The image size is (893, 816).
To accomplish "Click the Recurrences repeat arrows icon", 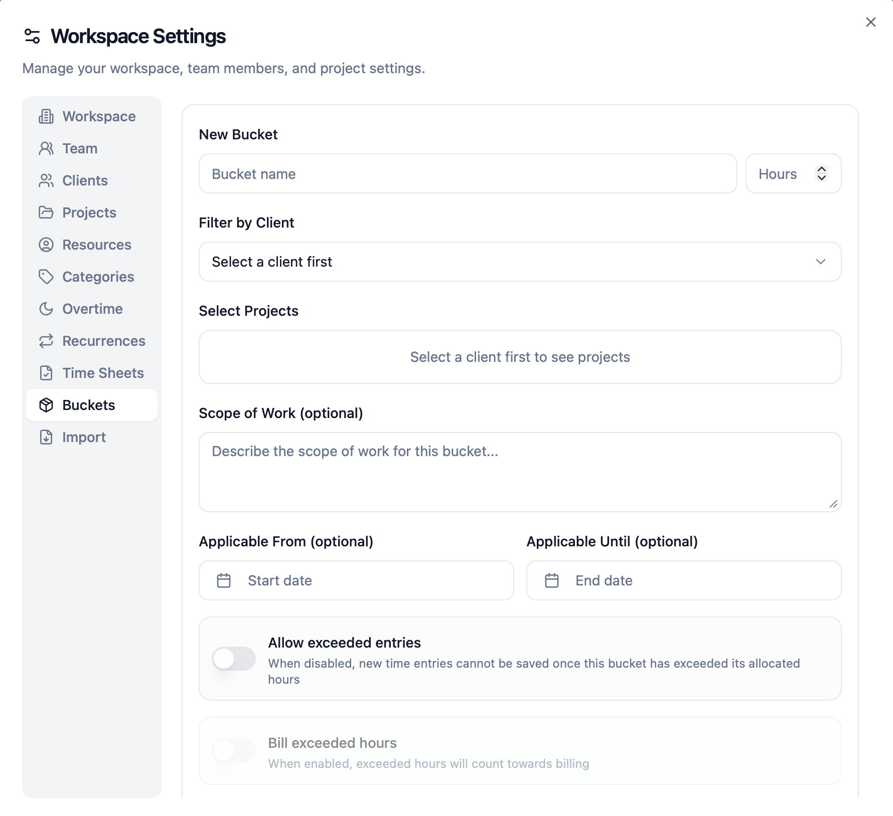I will (46, 341).
